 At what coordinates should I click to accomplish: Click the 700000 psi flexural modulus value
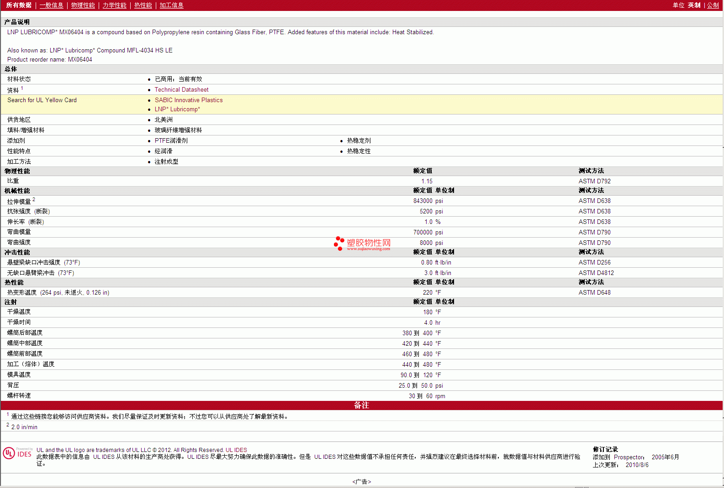coord(428,233)
